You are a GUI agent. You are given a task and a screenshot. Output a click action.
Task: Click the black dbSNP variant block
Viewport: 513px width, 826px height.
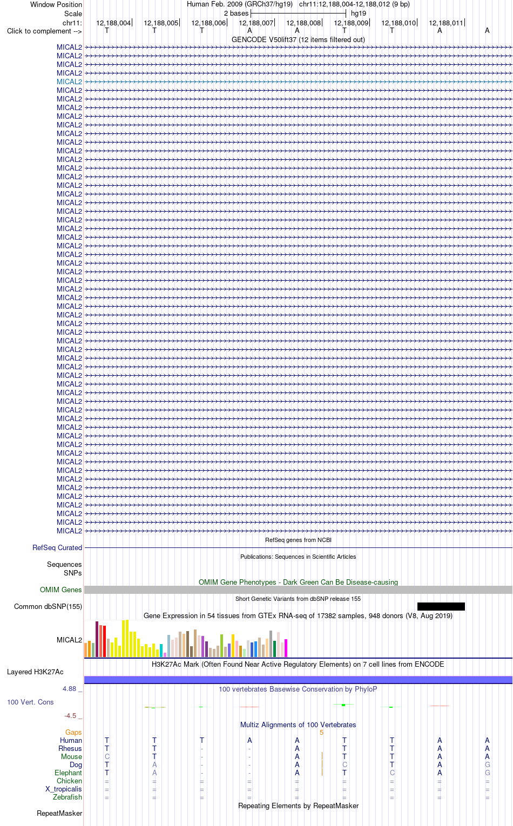tap(441, 606)
